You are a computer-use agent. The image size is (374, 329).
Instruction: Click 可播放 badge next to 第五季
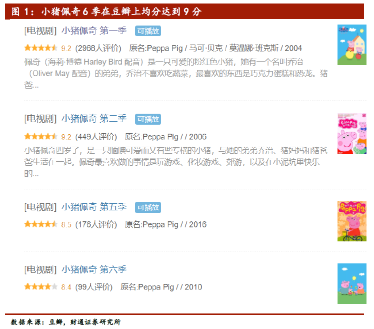tap(148, 207)
